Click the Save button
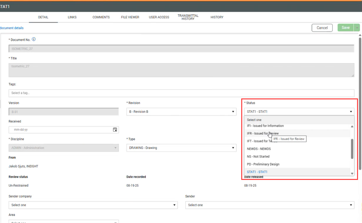Viewport: 362px width, 223px height. tap(345, 28)
